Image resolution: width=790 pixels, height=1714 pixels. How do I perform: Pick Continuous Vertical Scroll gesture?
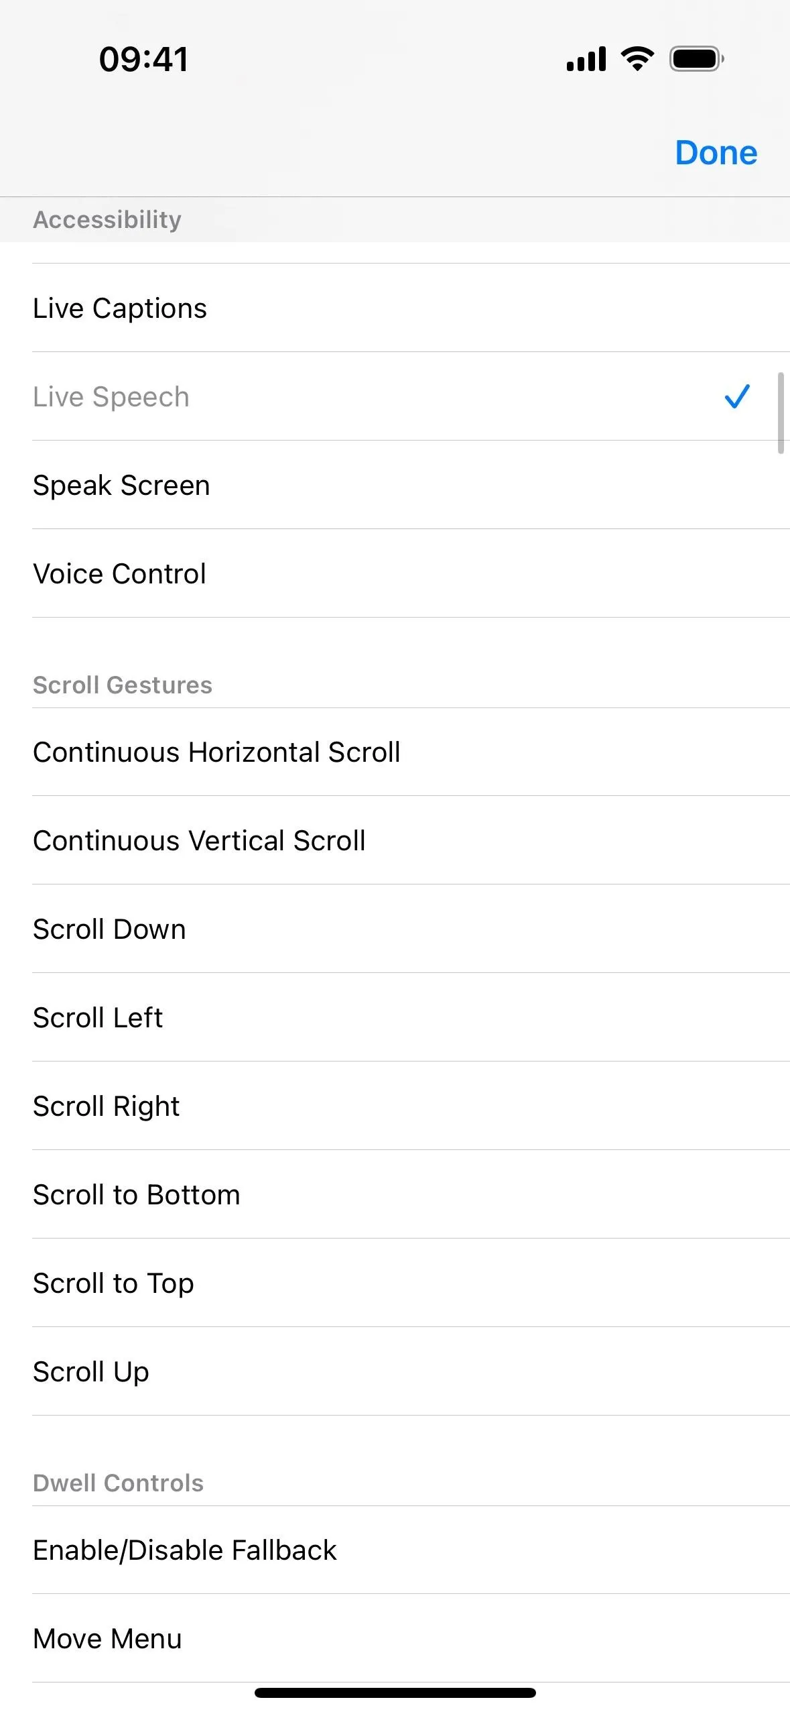click(395, 840)
